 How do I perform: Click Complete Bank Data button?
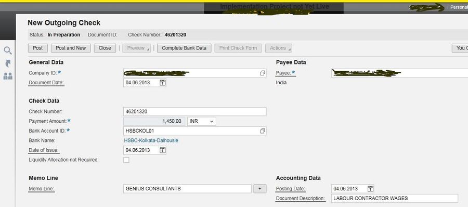[184, 48]
